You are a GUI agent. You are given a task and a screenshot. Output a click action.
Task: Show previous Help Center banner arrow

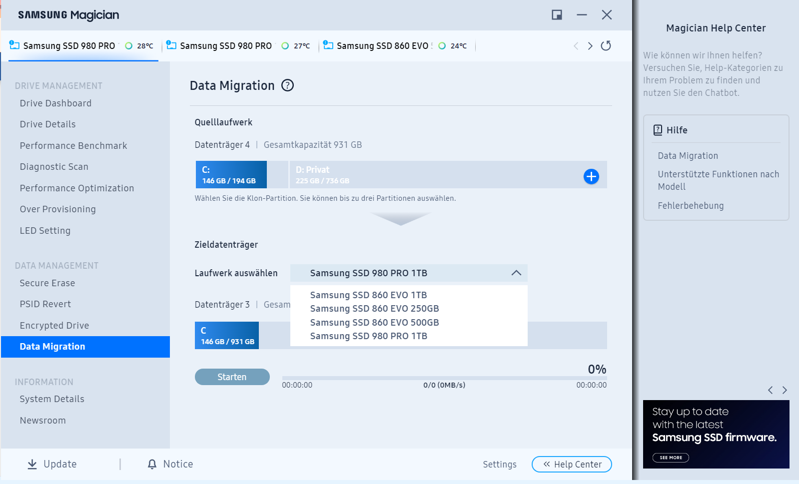tap(771, 390)
